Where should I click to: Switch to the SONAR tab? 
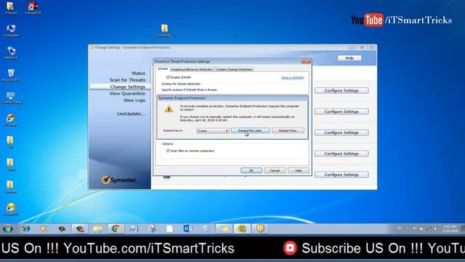tap(163, 69)
